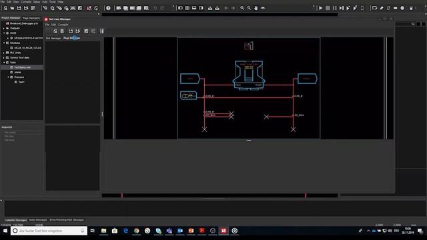Image resolution: width=427 pixels, height=240 pixels.
Task: Open the Compile menu in Test Case Manager
Action: [63, 25]
